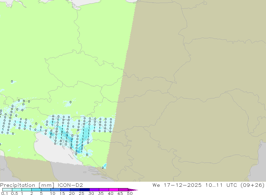The image size is (266, 195).
Task: Click the palest cyan 0.1–0.5 mm legend swatch
Action: coord(7,190)
